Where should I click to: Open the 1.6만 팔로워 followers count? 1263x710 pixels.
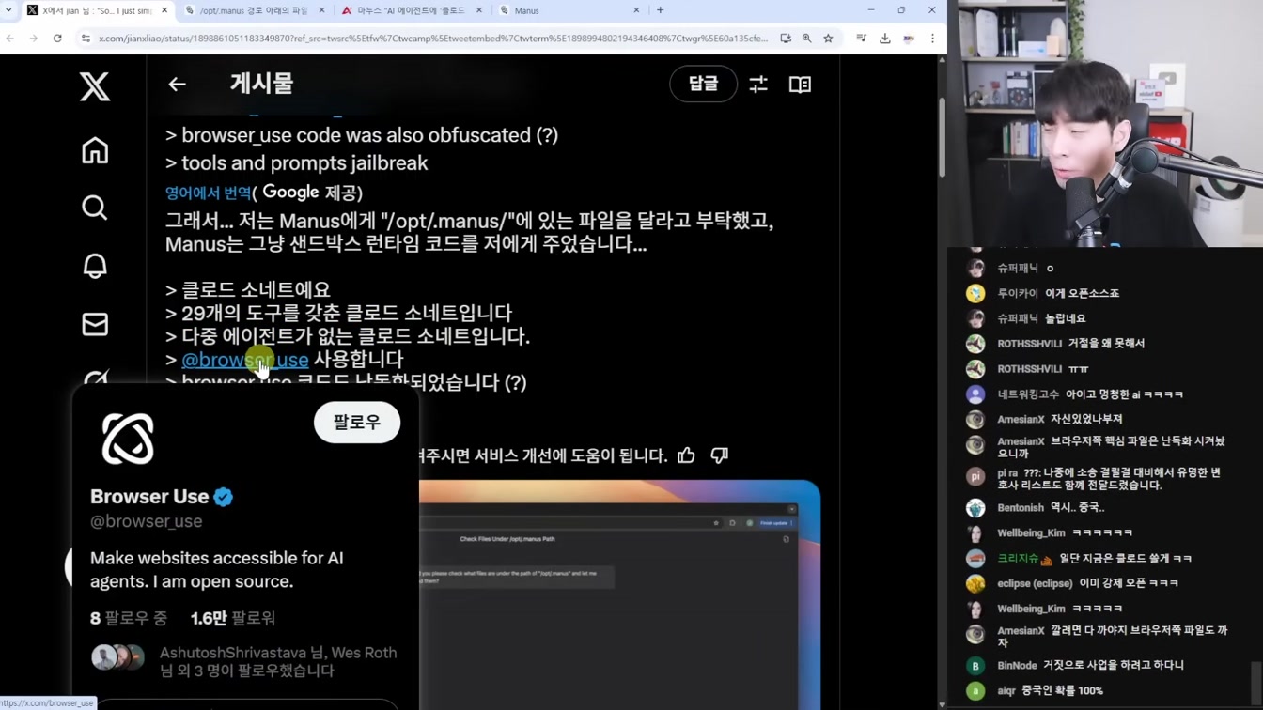click(233, 619)
